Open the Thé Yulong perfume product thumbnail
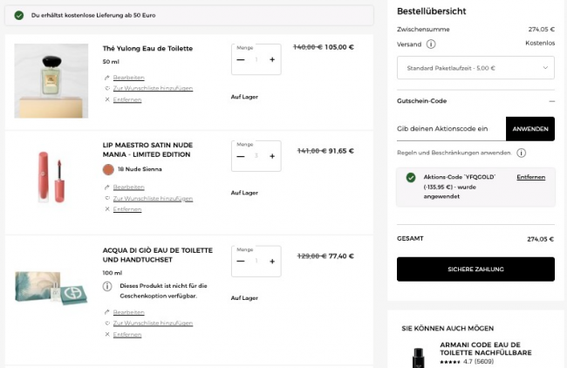The width and height of the screenshot is (567, 368). [51, 80]
